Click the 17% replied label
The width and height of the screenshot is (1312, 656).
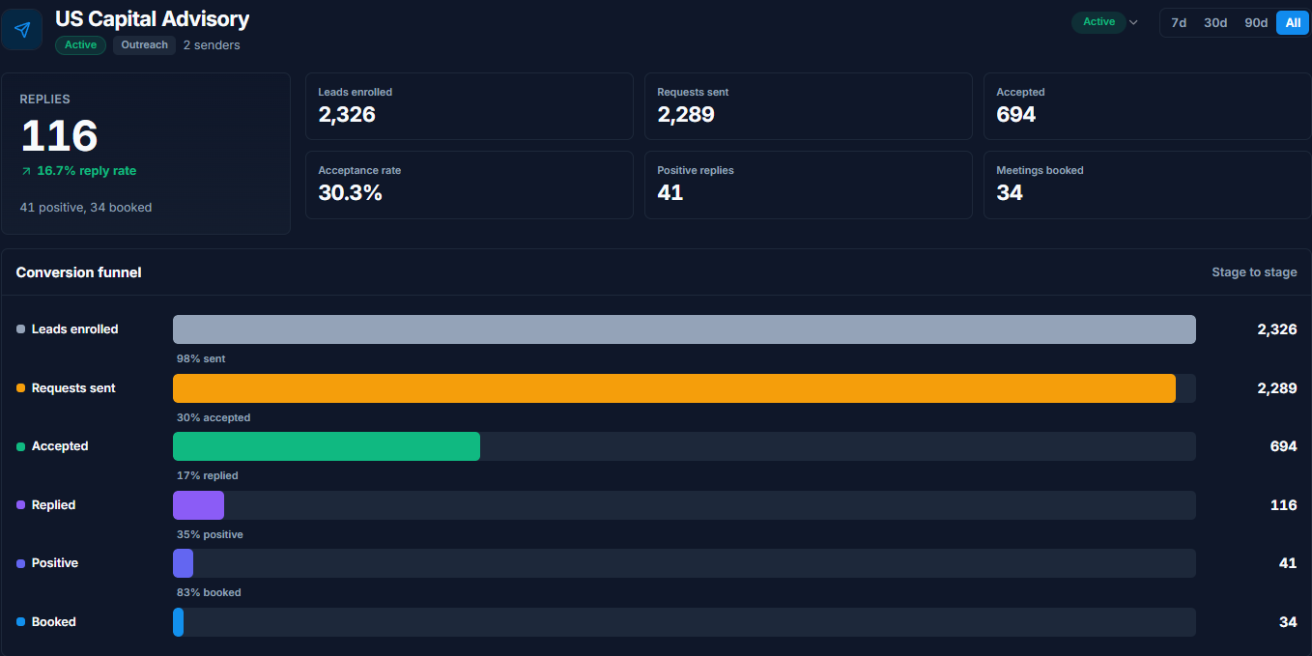pyautogui.click(x=207, y=475)
